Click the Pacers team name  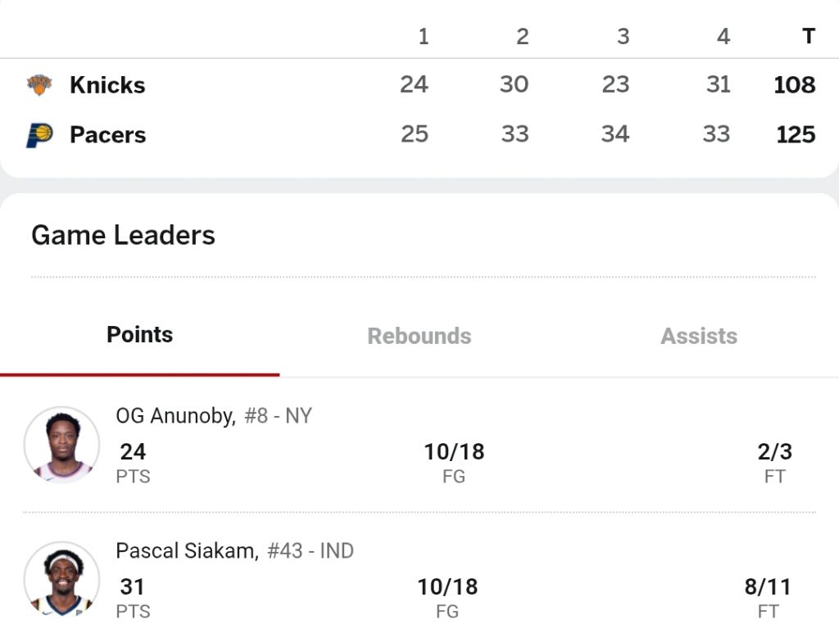coord(107,135)
